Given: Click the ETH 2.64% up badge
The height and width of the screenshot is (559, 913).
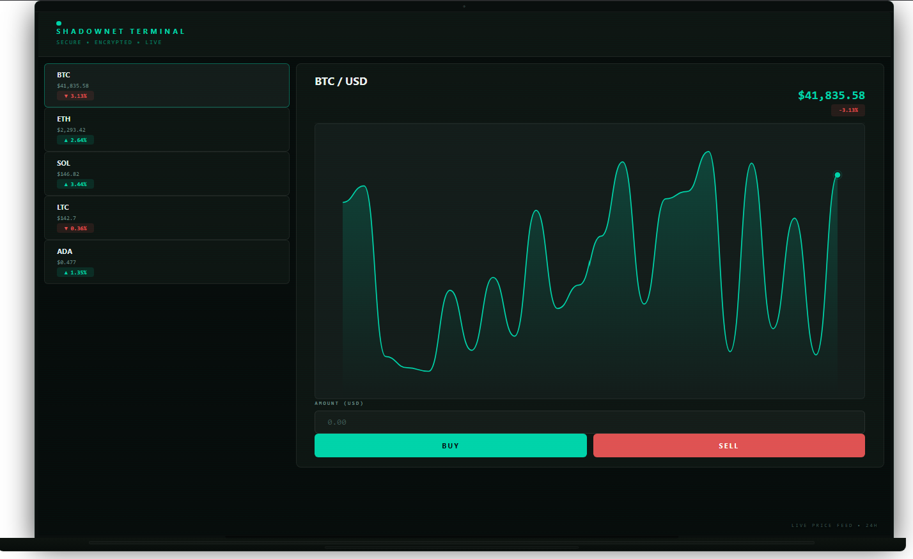Looking at the screenshot, I should [x=75, y=140].
